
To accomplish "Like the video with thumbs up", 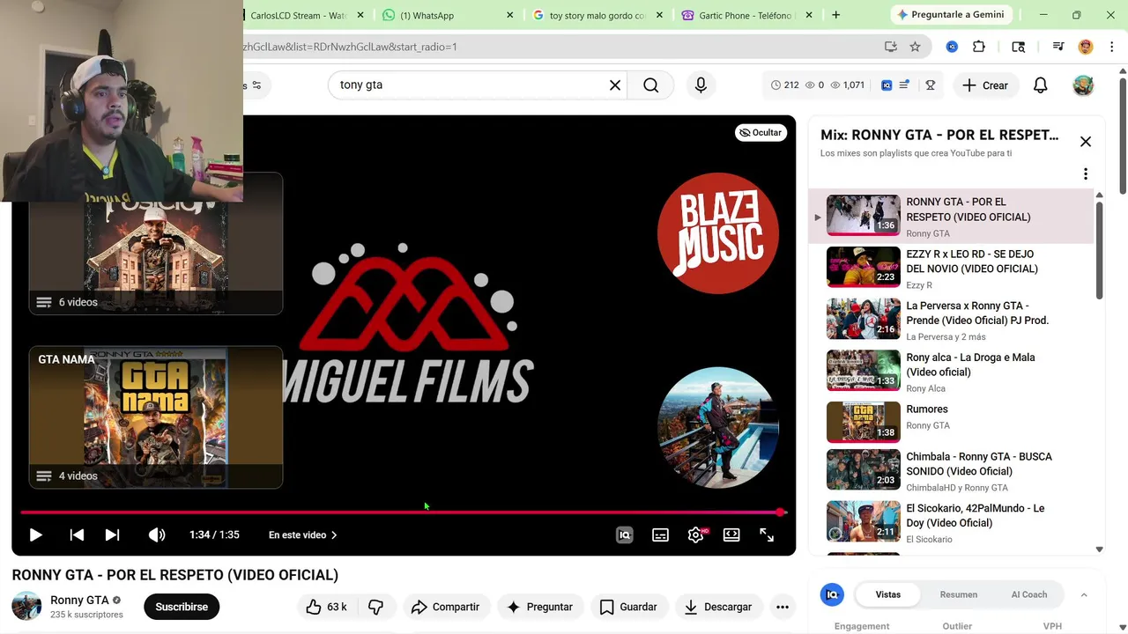I will 326,607.
